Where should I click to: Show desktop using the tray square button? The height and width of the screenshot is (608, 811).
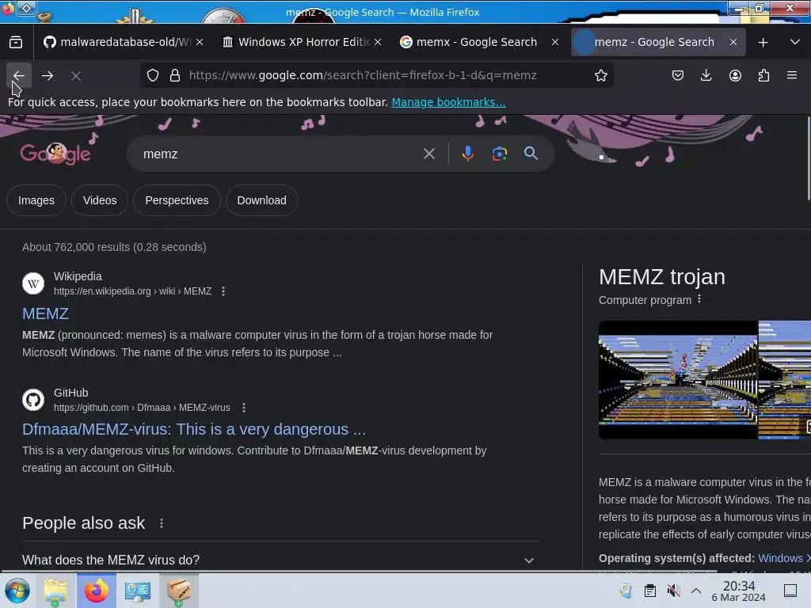click(790, 591)
